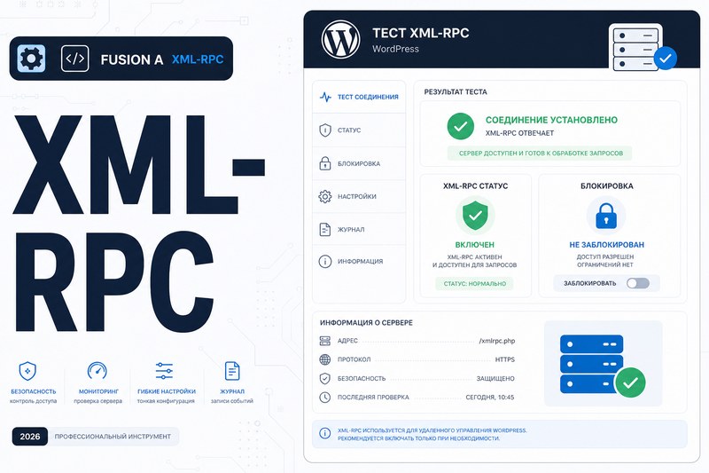Click the Защищено security value
Screen dimensions: 709x473
(495, 378)
